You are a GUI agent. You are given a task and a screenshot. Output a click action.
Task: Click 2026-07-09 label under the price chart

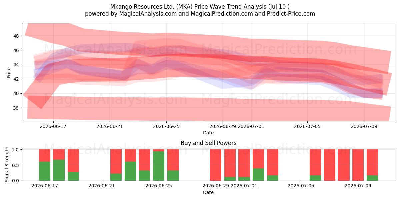point(364,126)
